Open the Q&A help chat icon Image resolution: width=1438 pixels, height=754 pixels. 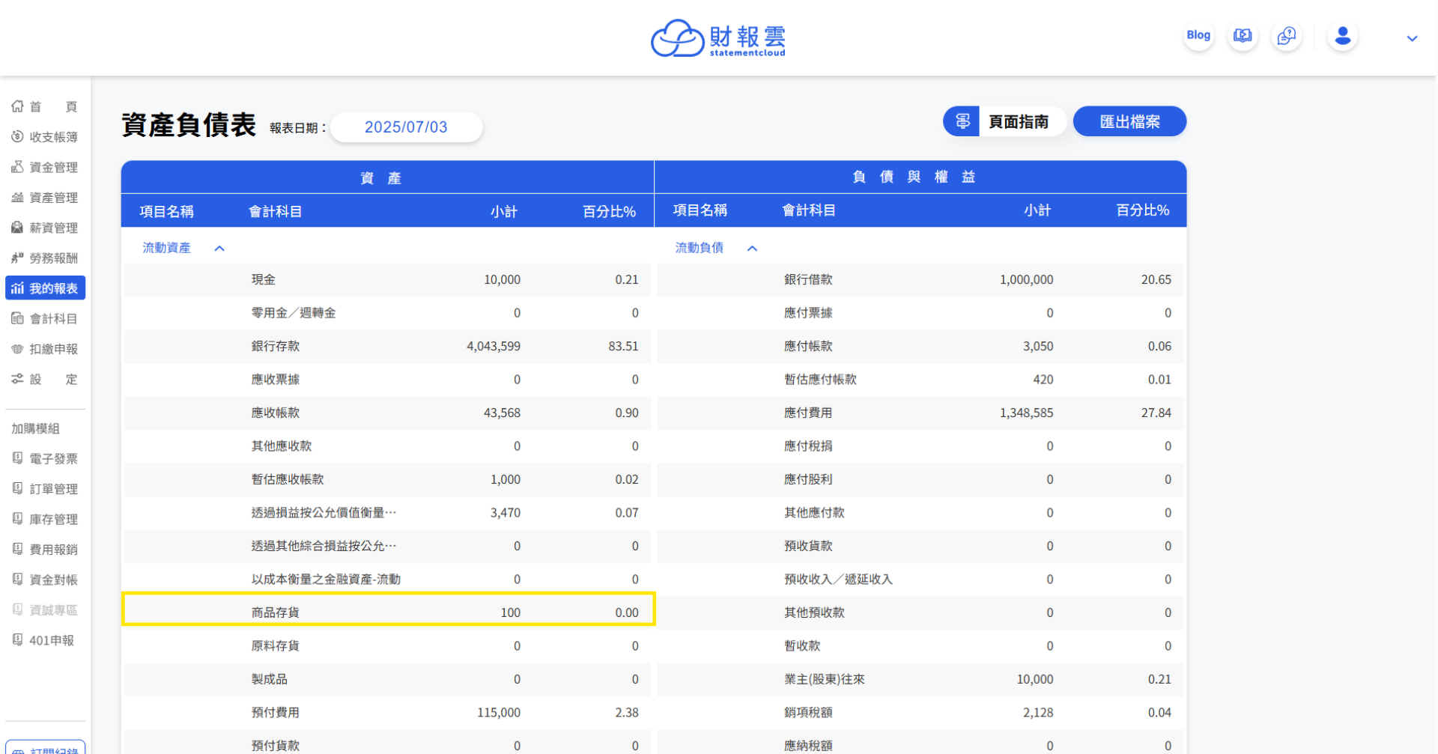tap(1287, 35)
